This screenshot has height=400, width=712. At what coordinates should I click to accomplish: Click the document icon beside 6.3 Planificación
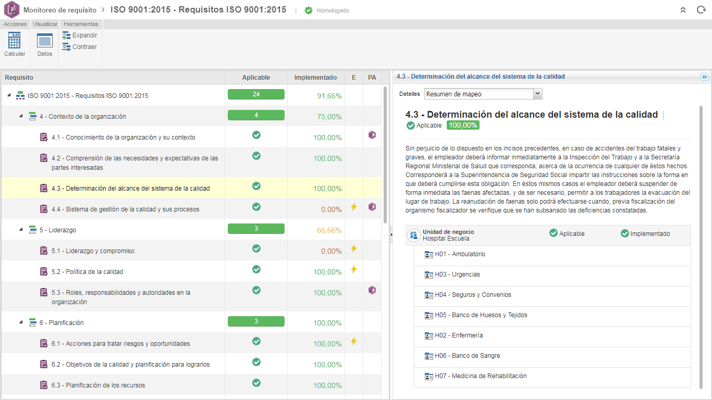(x=44, y=385)
